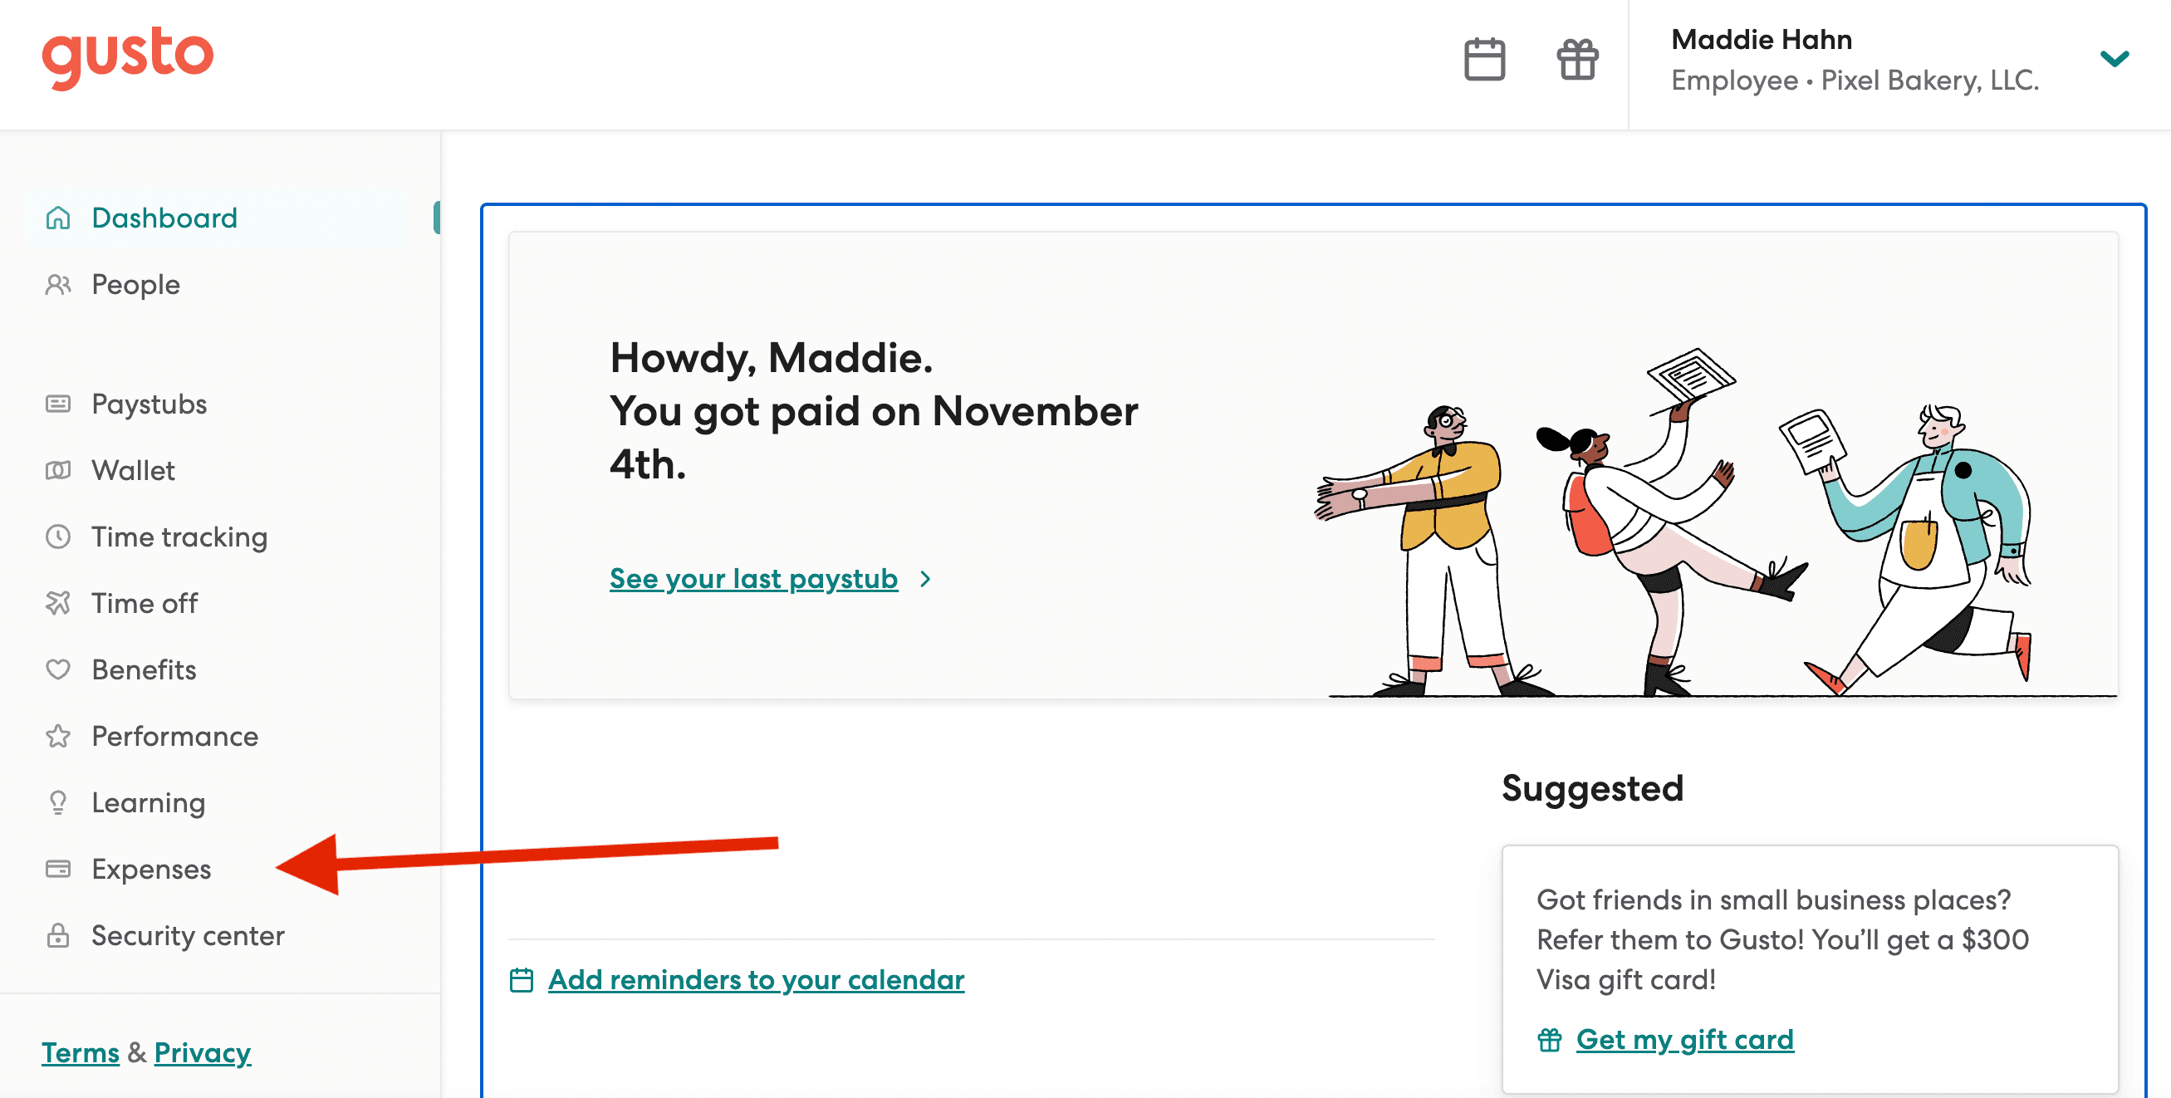The height and width of the screenshot is (1098, 2171).
Task: Click the Get my gift card link
Action: pos(1684,1040)
